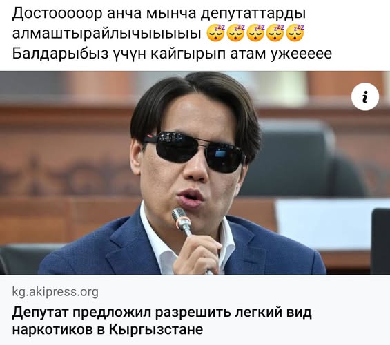Click the fourth sleeping face emoji

[275, 33]
